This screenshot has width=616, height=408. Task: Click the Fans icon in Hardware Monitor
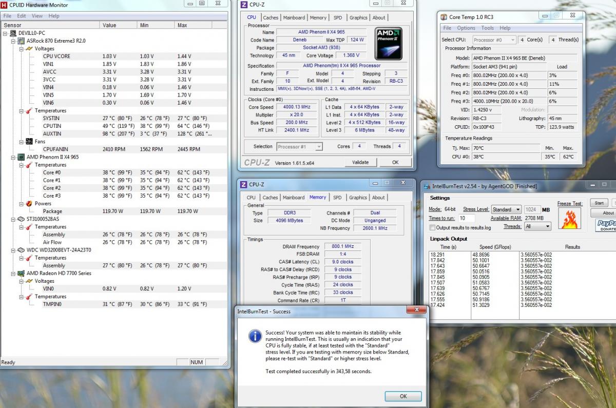(x=29, y=142)
